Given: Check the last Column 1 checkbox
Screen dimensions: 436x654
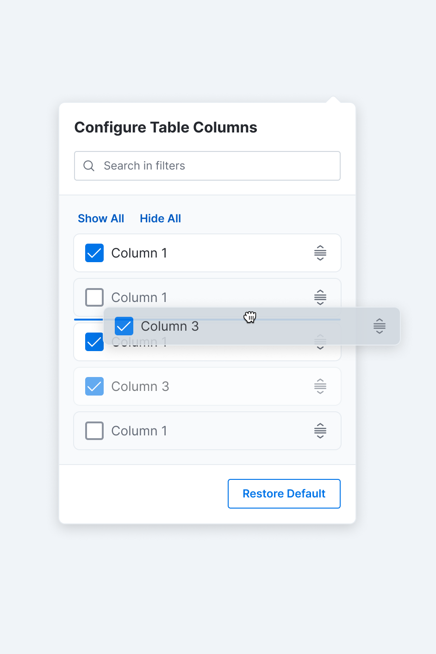Looking at the screenshot, I should pyautogui.click(x=94, y=431).
